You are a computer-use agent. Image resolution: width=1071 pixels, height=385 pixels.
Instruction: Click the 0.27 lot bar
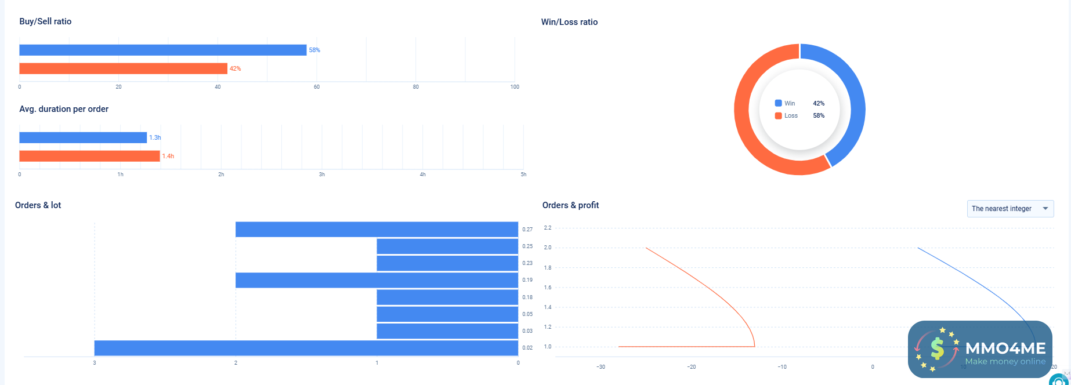tap(377, 230)
